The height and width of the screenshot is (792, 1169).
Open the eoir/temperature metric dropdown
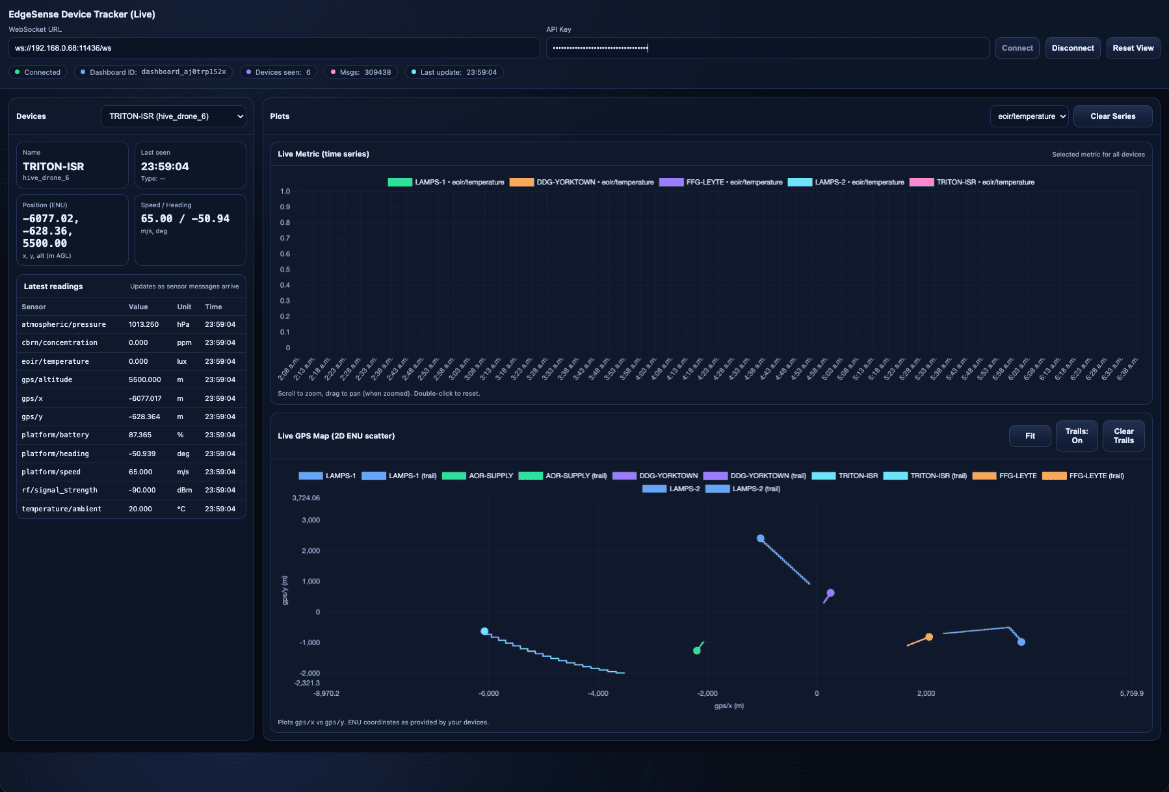click(x=1029, y=116)
